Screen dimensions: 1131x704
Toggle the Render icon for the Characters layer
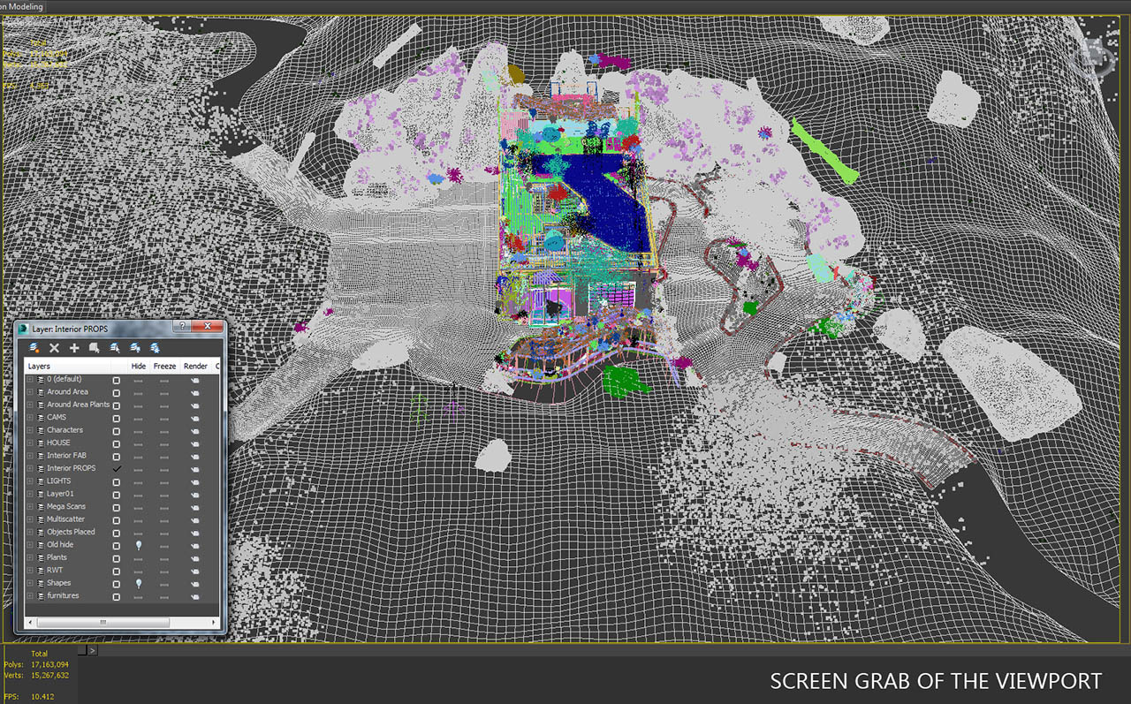[x=194, y=430]
